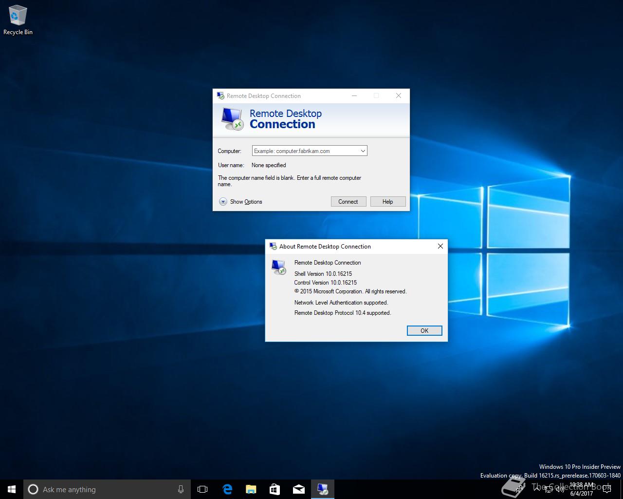Screen dimensions: 623x499
Task: Click the Connect button
Action: (x=348, y=202)
